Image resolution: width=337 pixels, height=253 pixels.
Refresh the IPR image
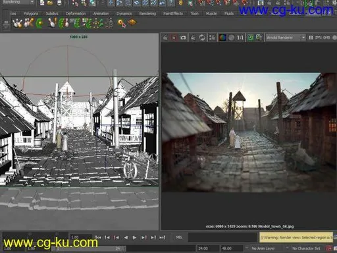(x=202, y=38)
